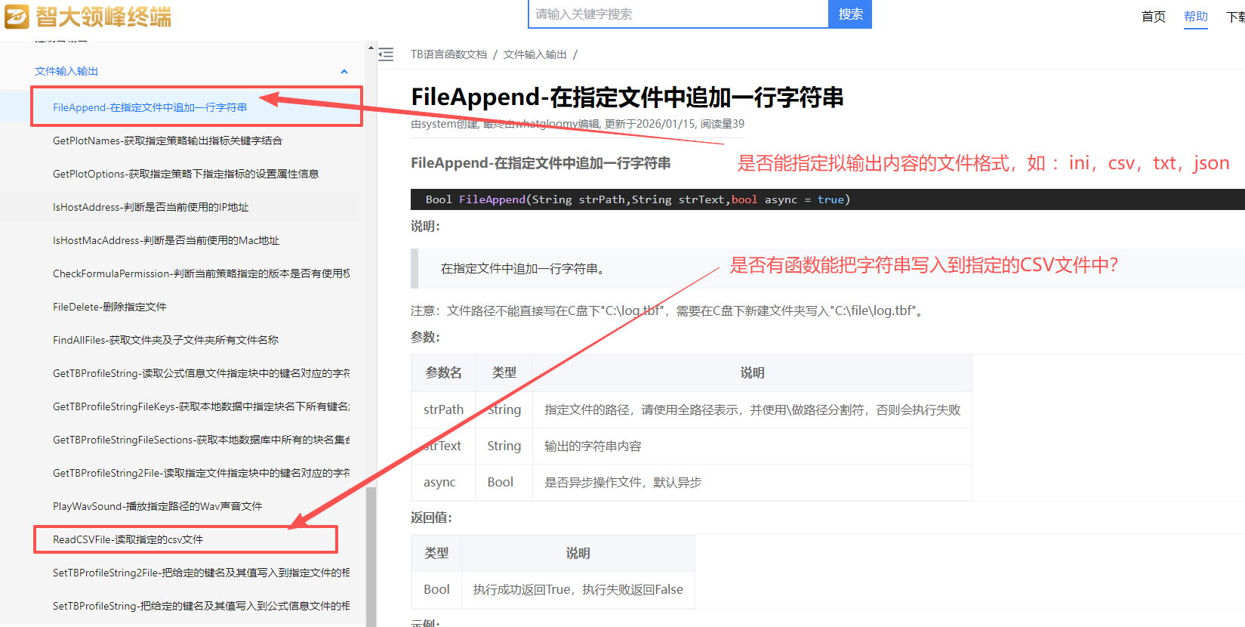This screenshot has width=1245, height=627.
Task: Open SetTBProfileString2File sidebar entry
Action: pyautogui.click(x=201, y=573)
